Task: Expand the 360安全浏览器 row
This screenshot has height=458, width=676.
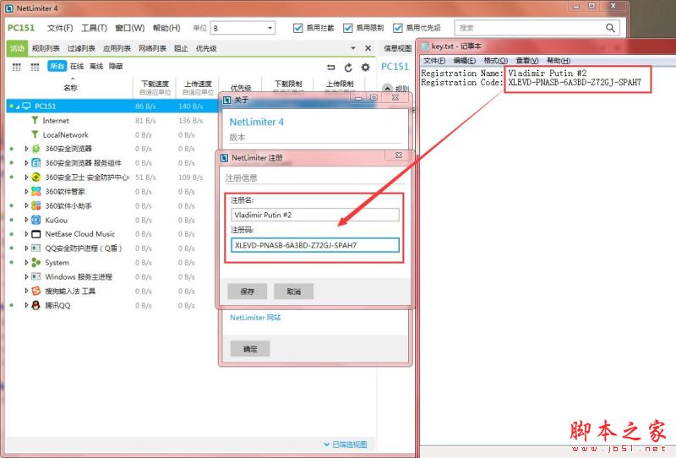Action: click(26, 149)
